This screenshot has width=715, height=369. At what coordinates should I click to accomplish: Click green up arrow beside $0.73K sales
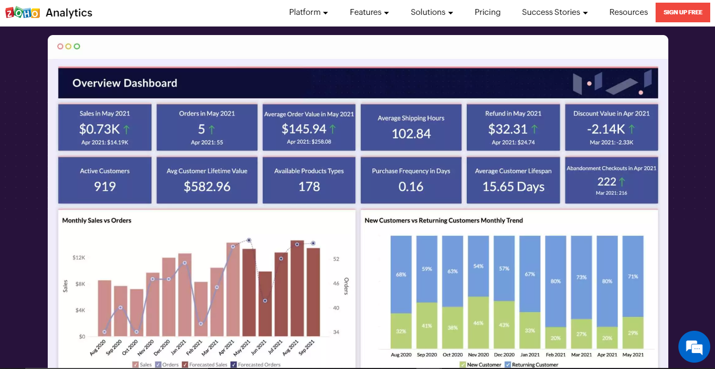127,129
